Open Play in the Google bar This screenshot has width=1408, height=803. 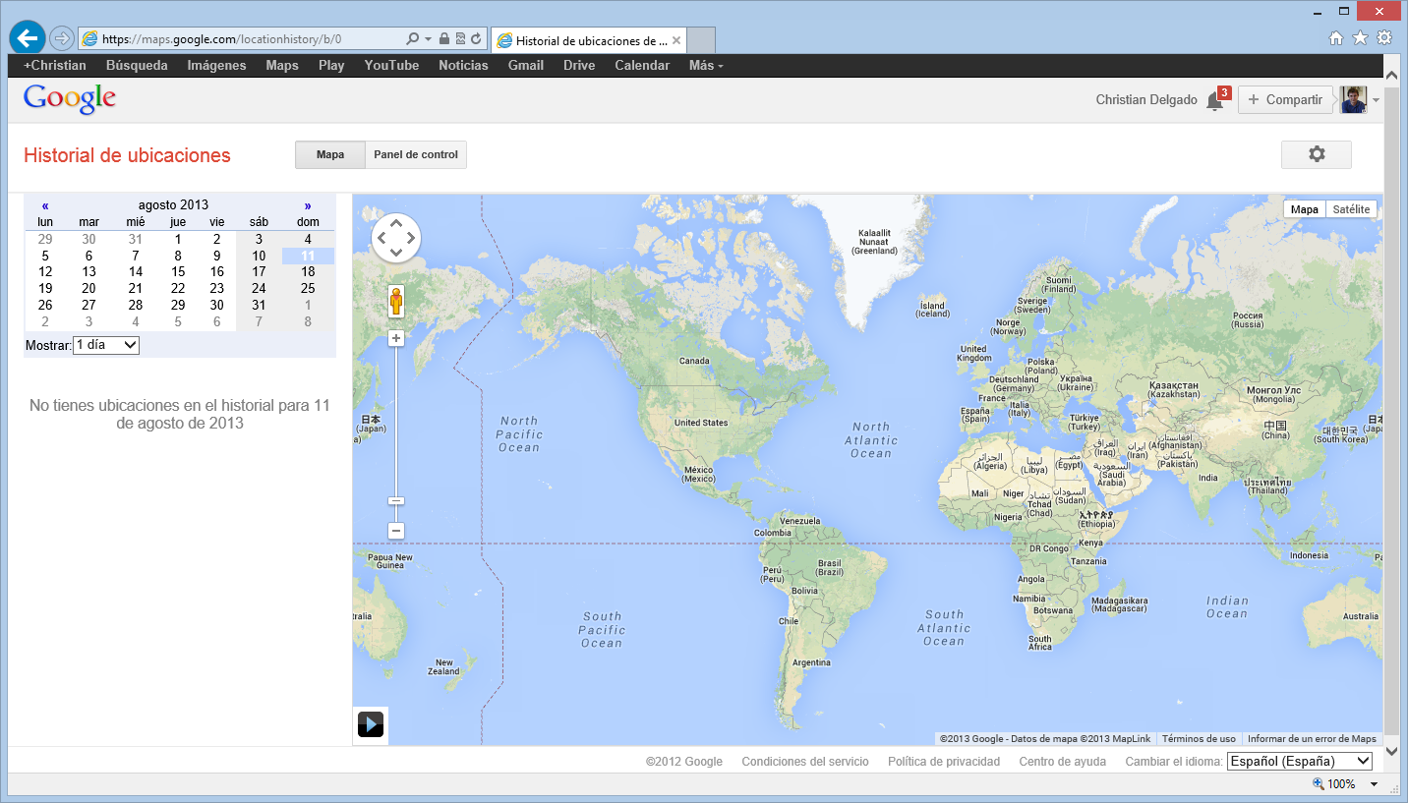click(331, 66)
